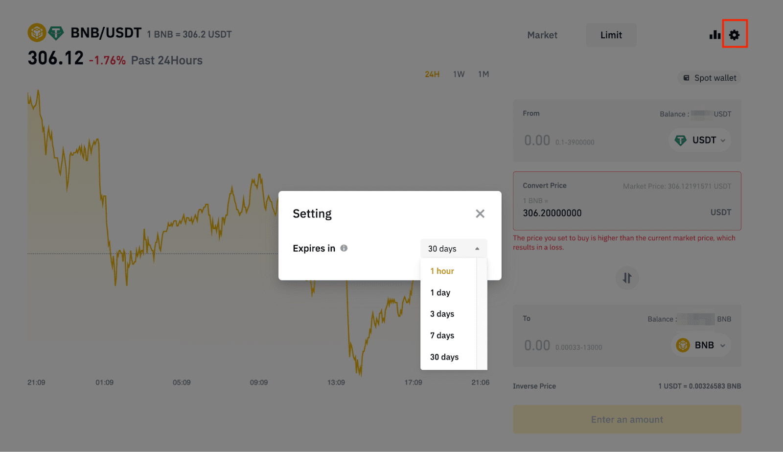Select the 1M chart timeframe

484,74
